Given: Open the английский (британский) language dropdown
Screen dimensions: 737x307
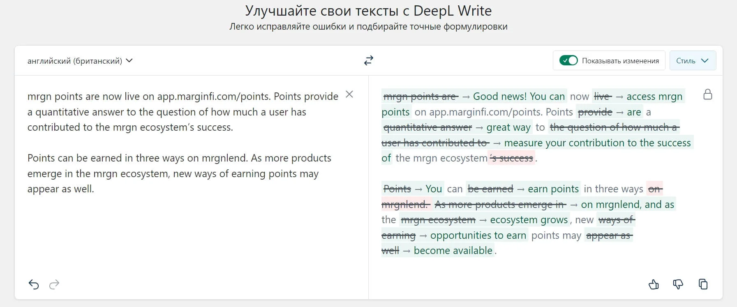Looking at the screenshot, I should (80, 61).
